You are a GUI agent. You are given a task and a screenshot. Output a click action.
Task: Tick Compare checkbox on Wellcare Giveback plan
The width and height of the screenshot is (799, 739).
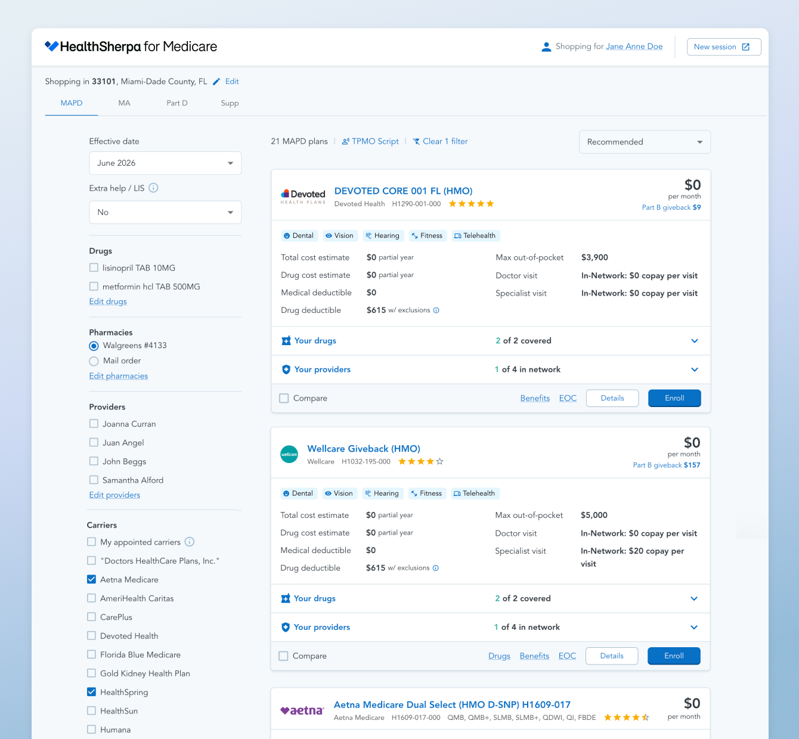[x=283, y=656]
